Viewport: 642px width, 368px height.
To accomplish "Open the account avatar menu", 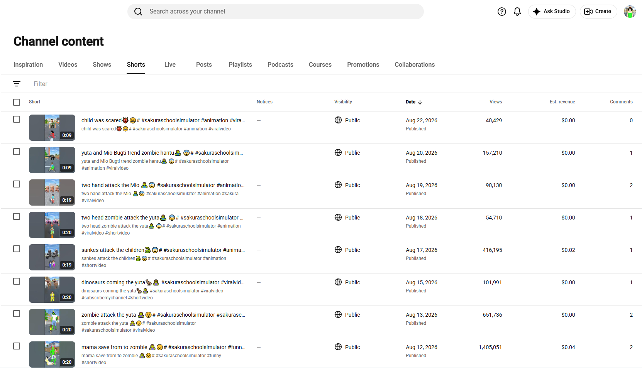I will (630, 12).
